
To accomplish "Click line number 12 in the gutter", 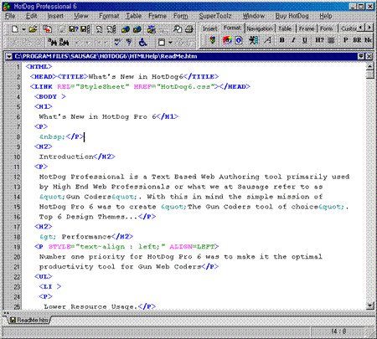I will point(17,177).
